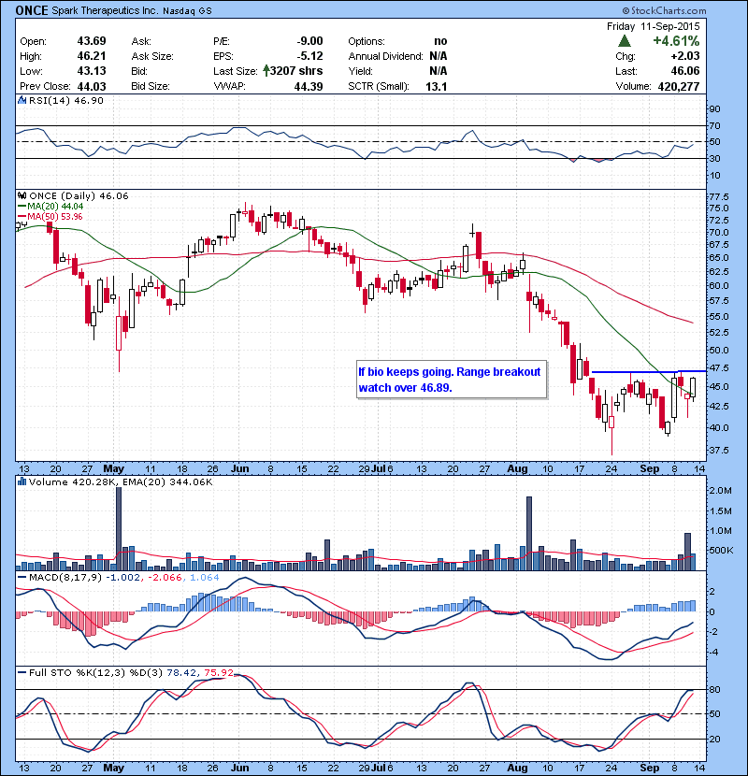This screenshot has width=748, height=776.
Task: Click the green up arrow next to 3207 shrs
Action: pos(266,71)
